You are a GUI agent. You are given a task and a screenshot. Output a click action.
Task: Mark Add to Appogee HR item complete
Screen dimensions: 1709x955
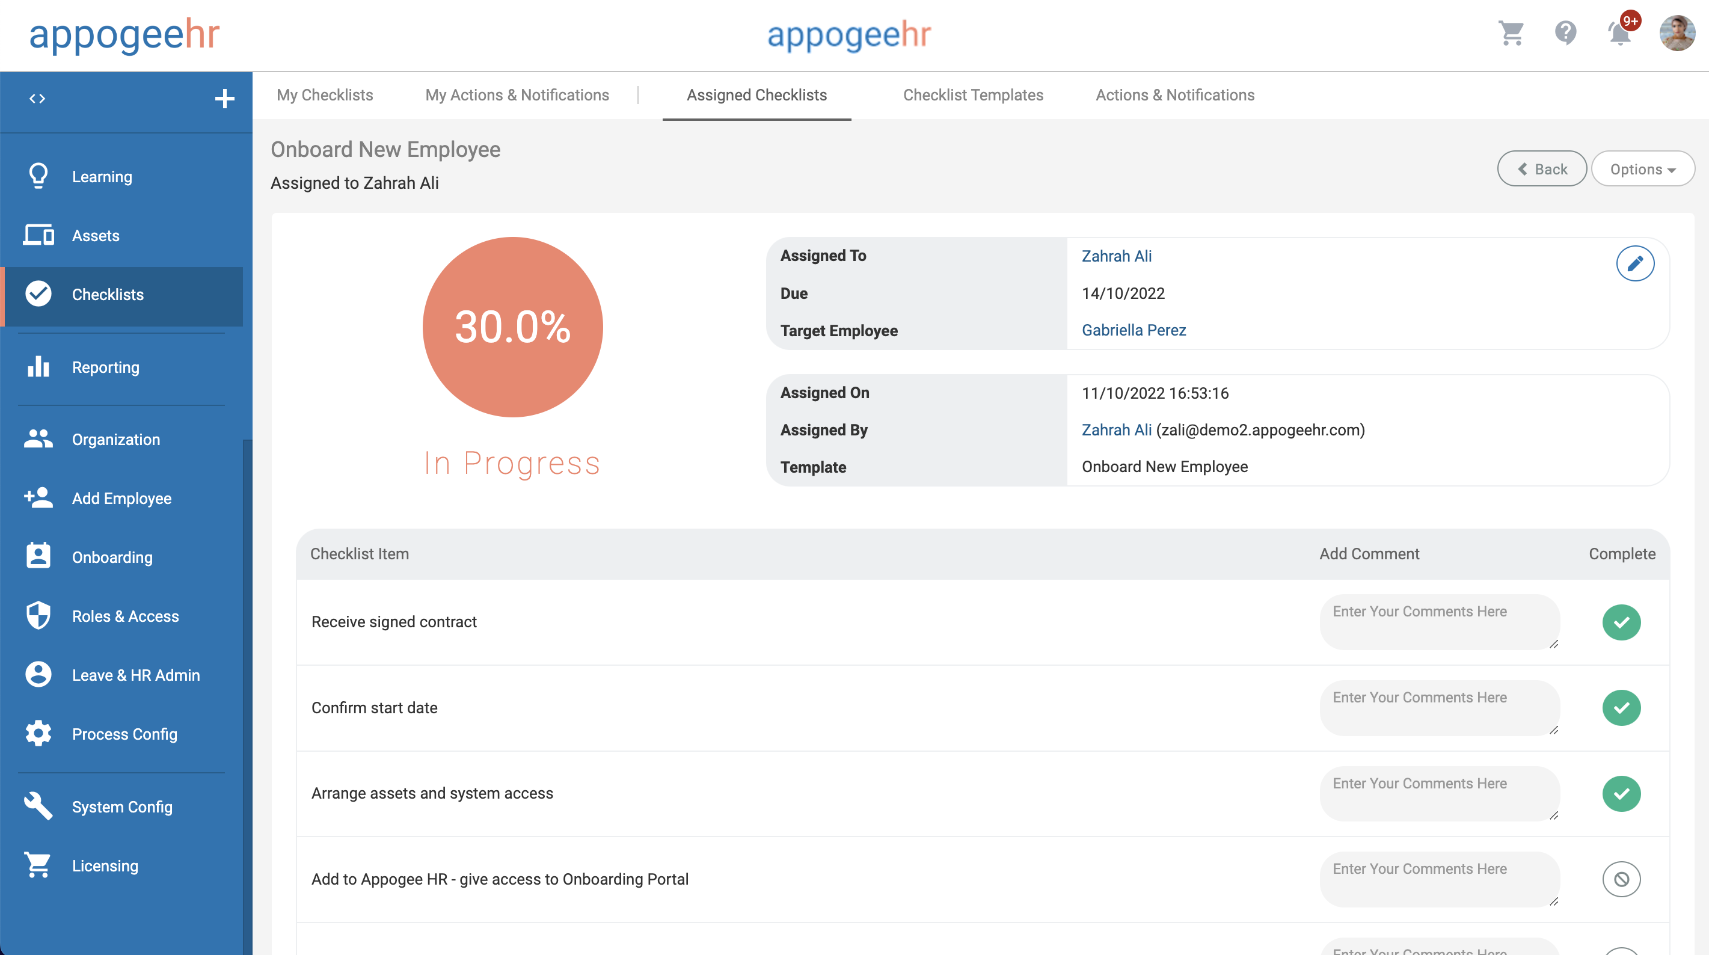1621,879
